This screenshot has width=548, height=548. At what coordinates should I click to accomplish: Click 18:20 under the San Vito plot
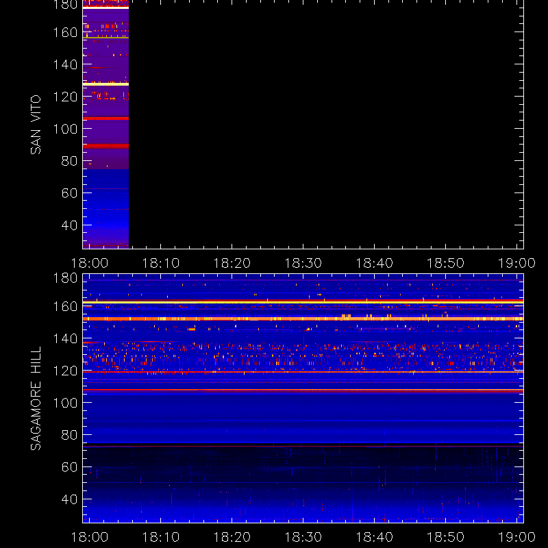[232, 263]
